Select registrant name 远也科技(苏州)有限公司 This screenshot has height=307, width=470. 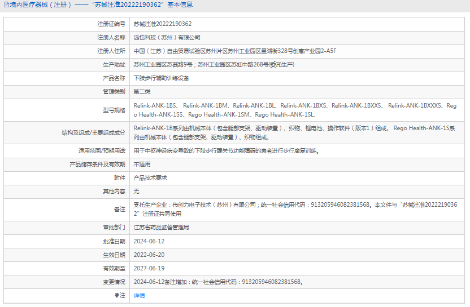coord(167,37)
